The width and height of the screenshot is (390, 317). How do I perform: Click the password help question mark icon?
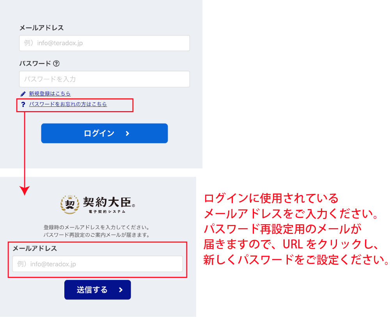pyautogui.click(x=57, y=64)
